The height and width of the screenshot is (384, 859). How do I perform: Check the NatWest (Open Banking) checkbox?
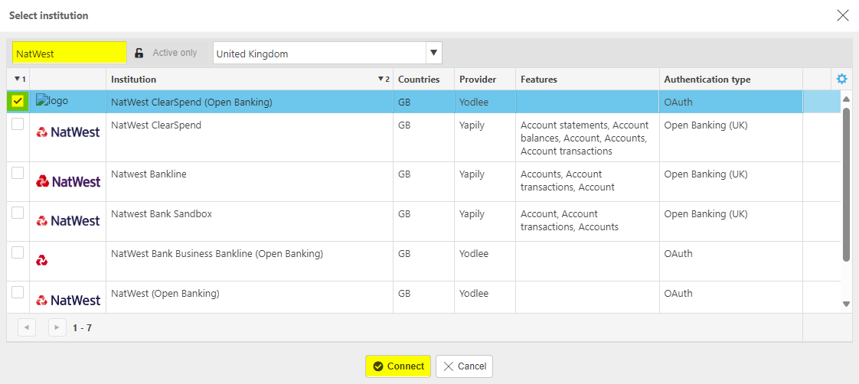pyautogui.click(x=18, y=292)
